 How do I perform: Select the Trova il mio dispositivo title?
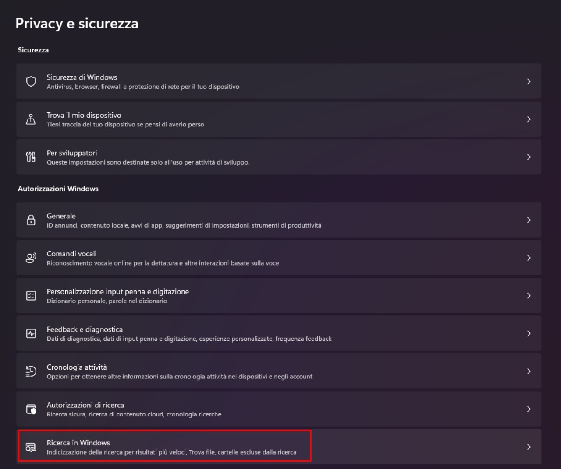click(84, 115)
